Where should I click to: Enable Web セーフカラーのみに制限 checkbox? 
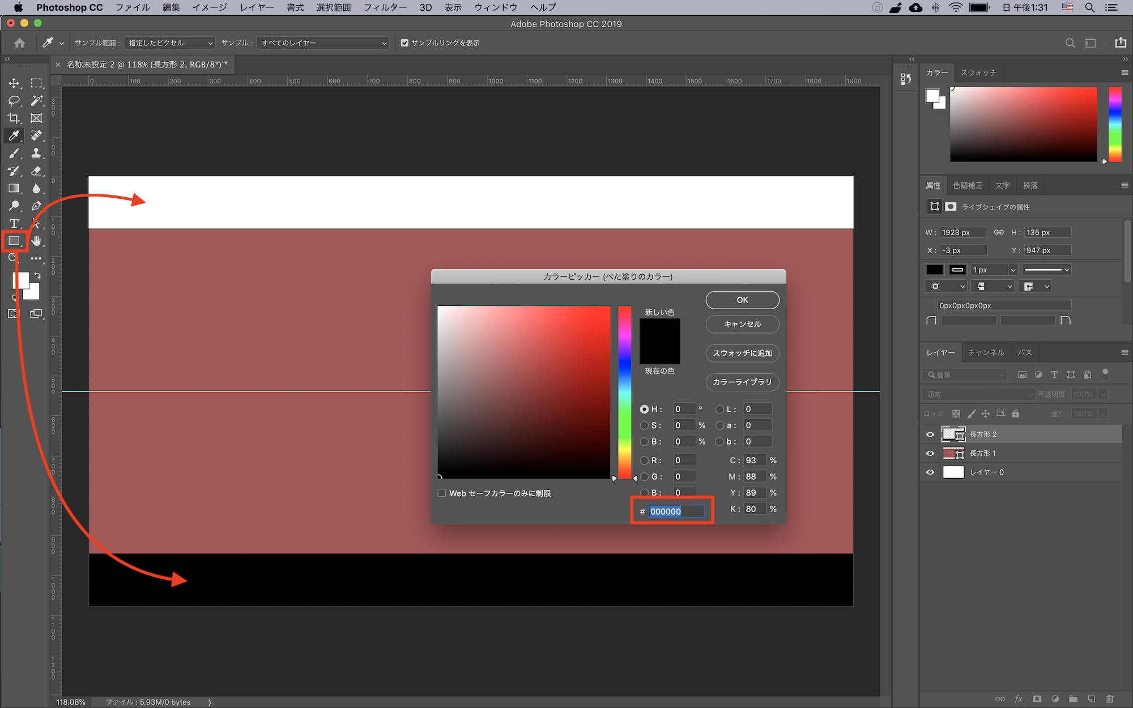(x=442, y=493)
